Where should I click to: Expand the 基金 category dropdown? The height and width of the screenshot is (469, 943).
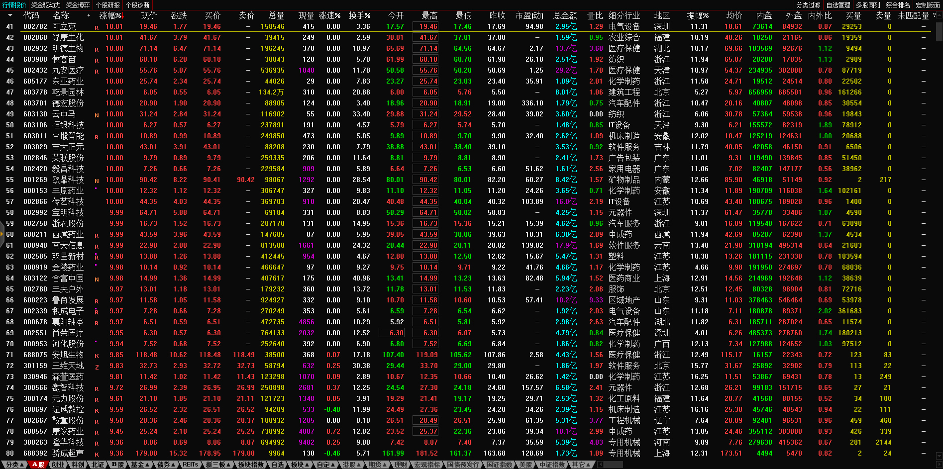coord(140,465)
